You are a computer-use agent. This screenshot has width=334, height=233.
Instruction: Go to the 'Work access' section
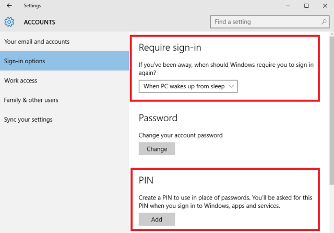pyautogui.click(x=20, y=80)
